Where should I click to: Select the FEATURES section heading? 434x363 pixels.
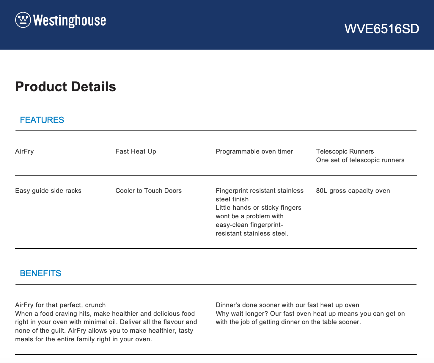42,120
